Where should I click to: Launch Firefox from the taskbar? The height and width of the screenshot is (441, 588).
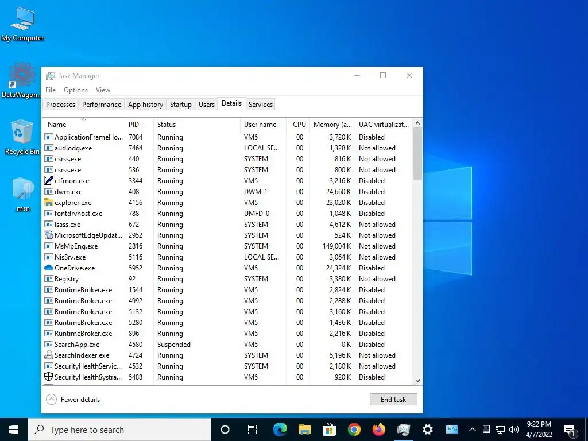[x=378, y=430]
